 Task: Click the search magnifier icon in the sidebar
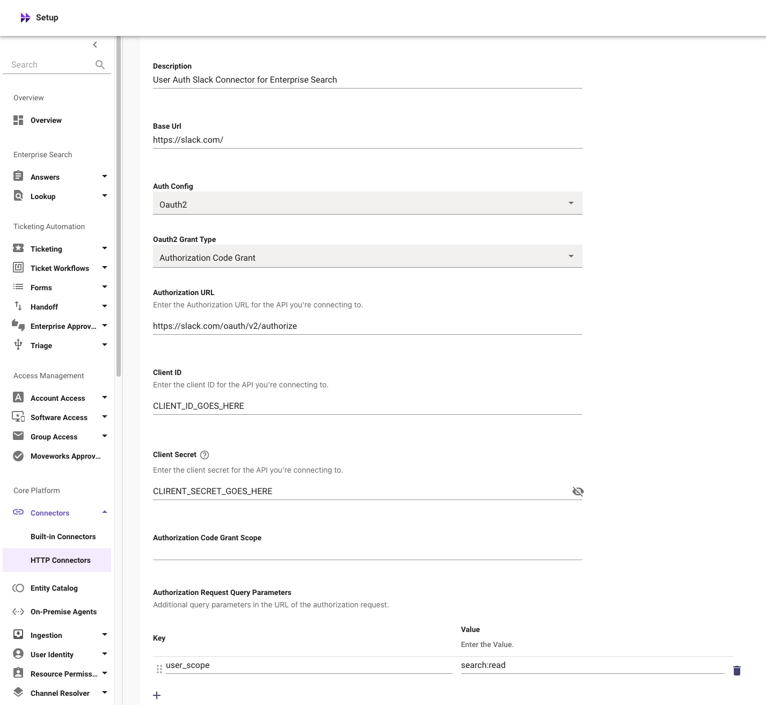click(100, 64)
